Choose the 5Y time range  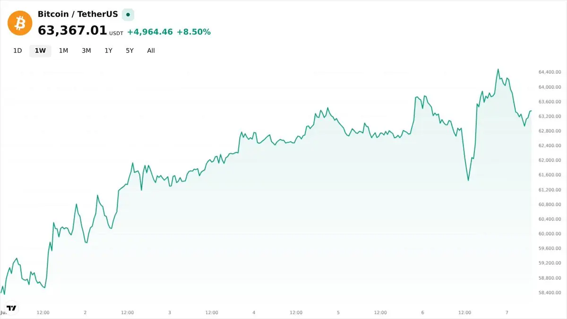[x=129, y=51]
